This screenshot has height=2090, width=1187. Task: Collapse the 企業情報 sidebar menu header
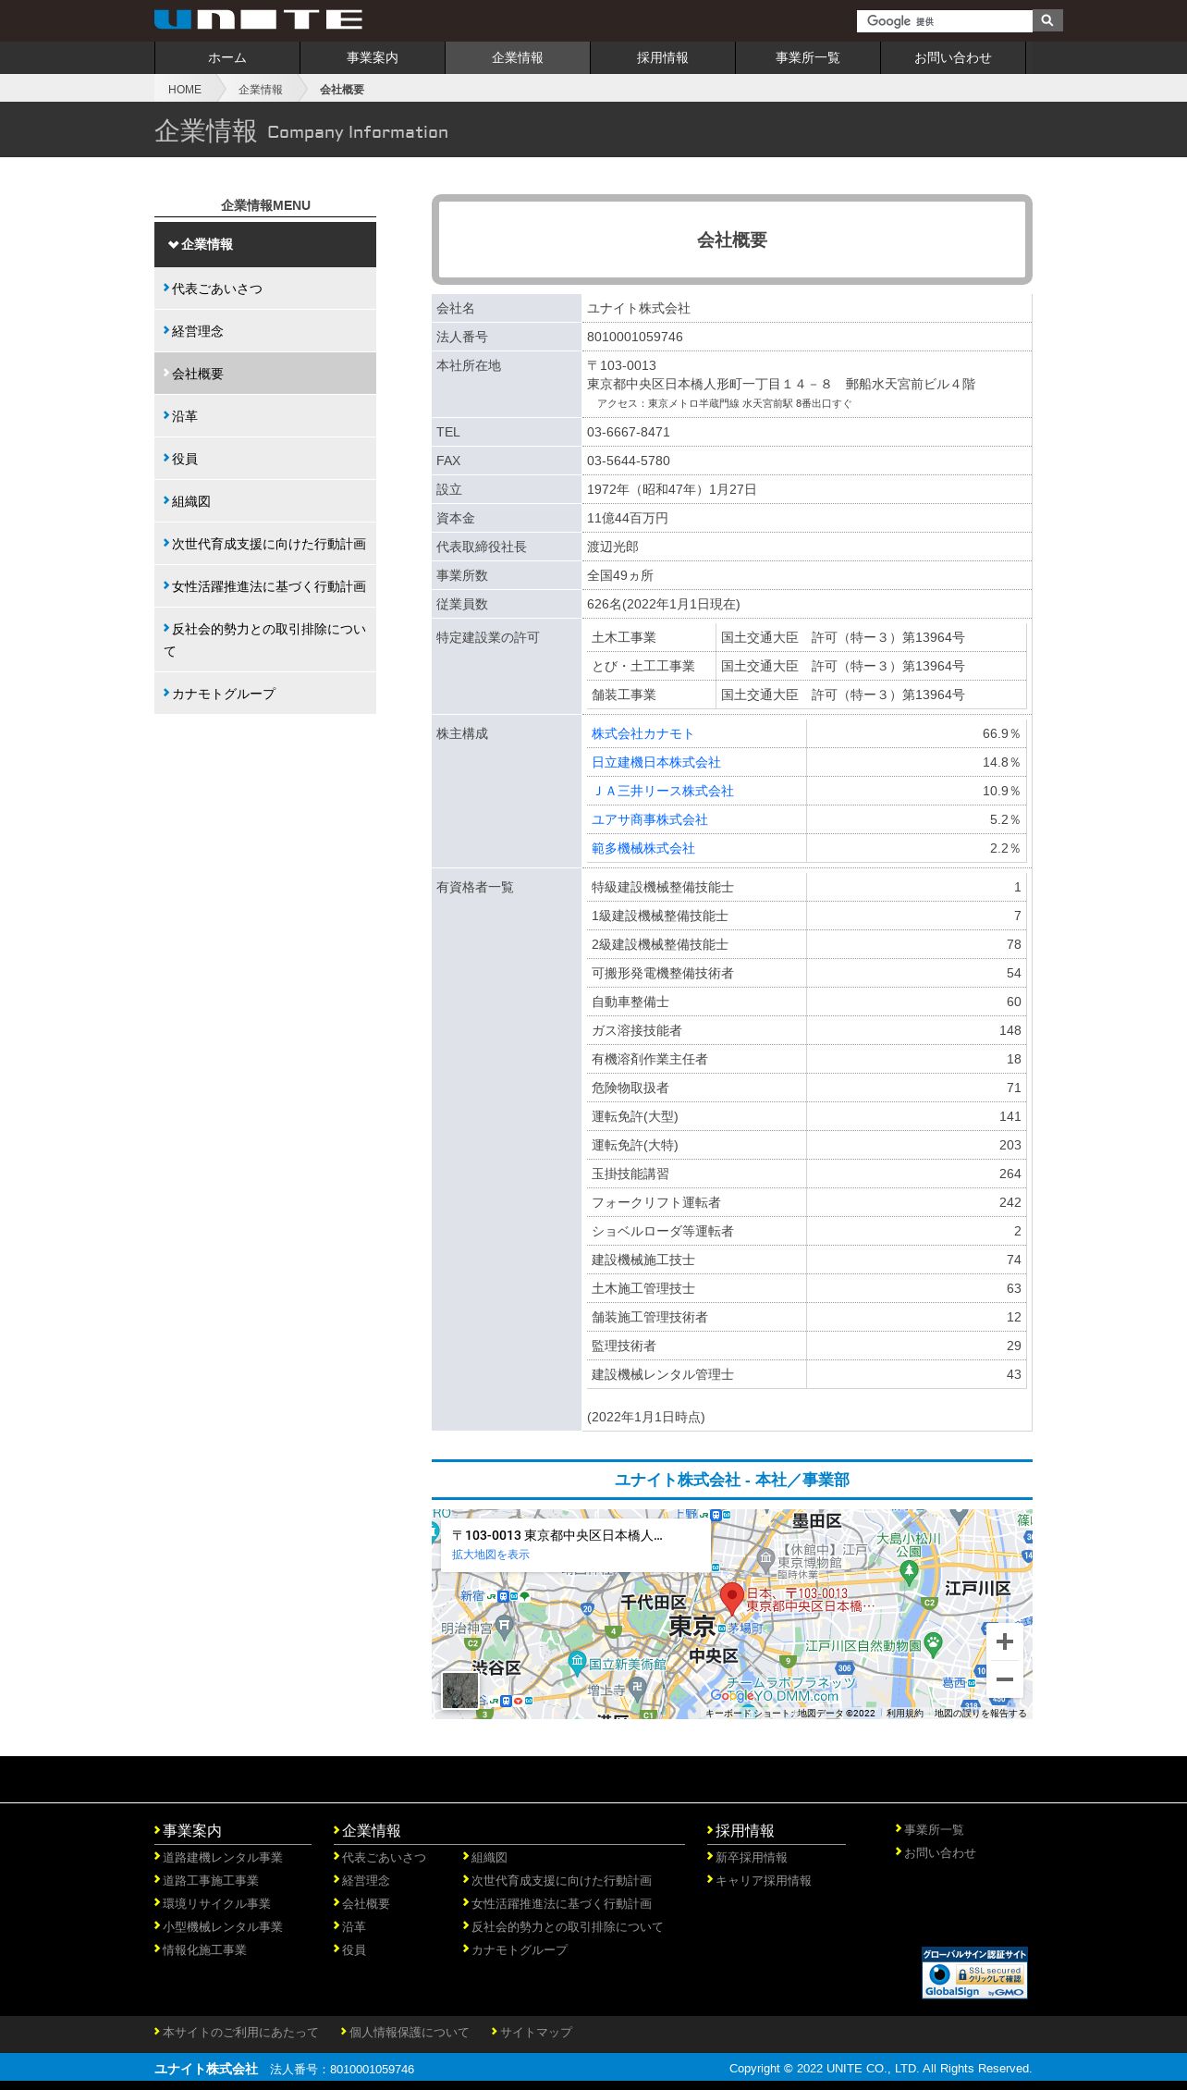pos(265,244)
